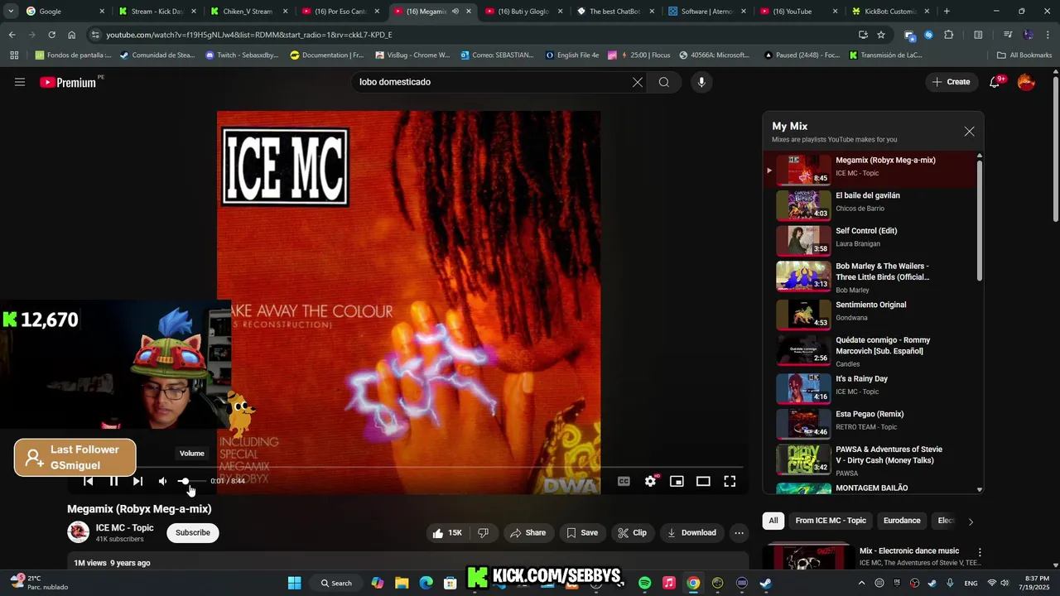Select Sentimiento Original by Gondwana
1060x596 pixels.
coord(871,314)
